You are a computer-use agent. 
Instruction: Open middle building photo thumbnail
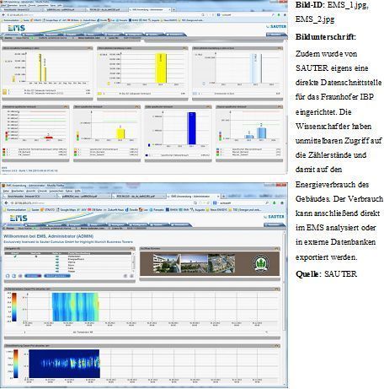click(195, 263)
